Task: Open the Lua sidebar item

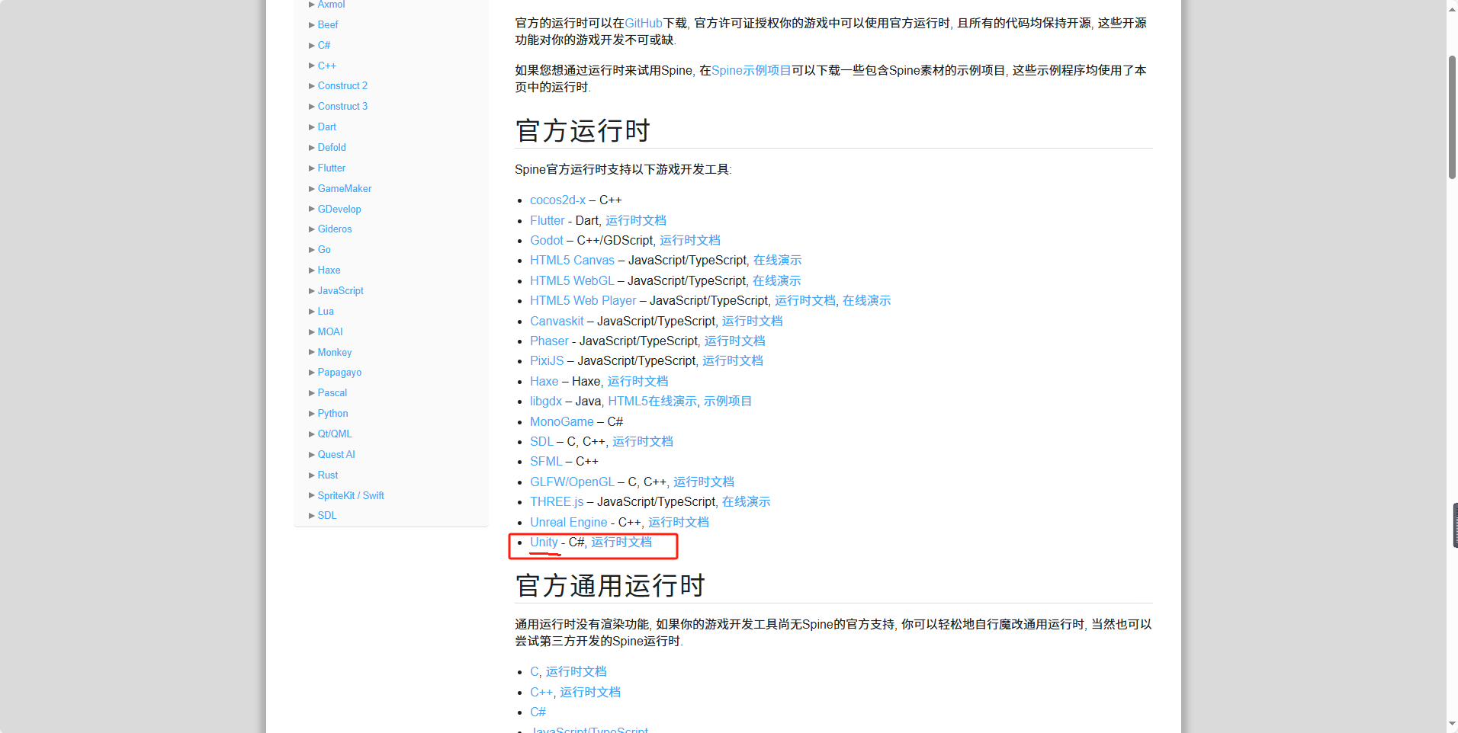Action: (x=326, y=311)
